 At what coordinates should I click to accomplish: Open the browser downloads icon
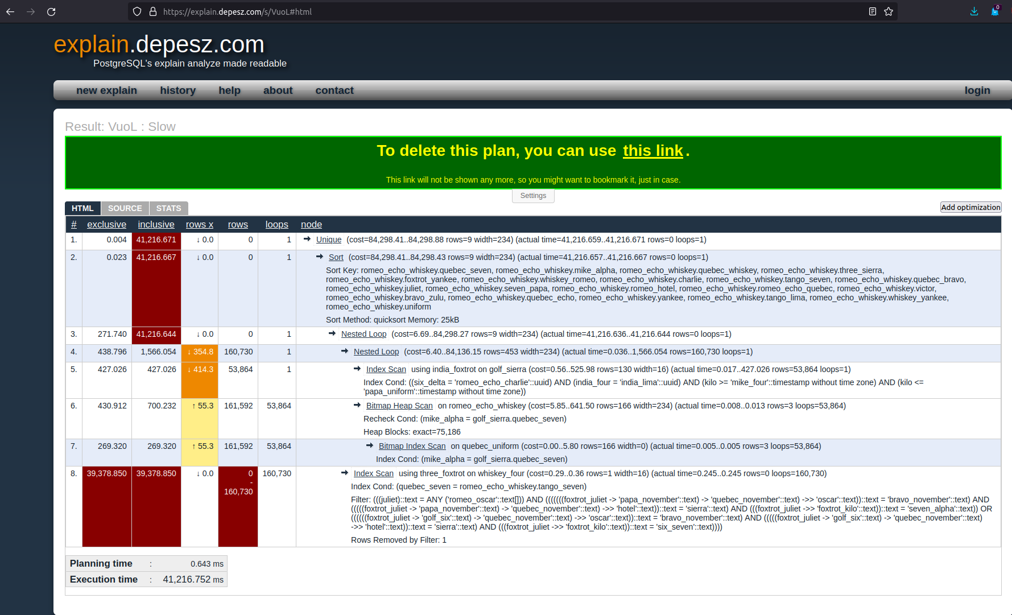click(974, 11)
